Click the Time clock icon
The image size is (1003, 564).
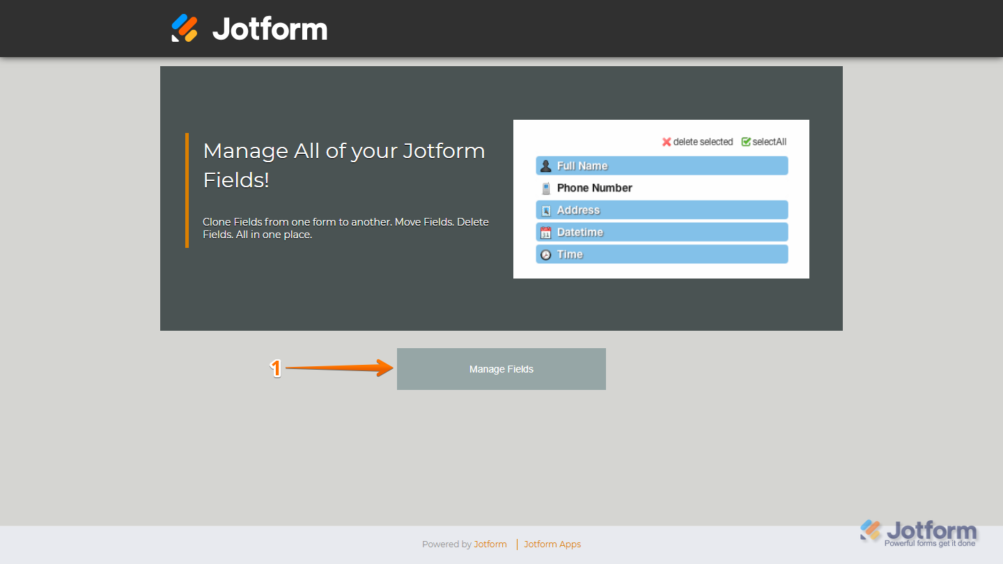(x=546, y=255)
